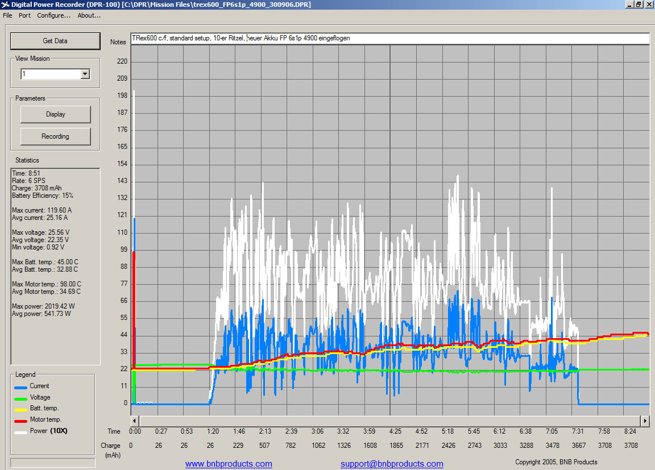
Task: Click the white Power legend swatch
Action: click(x=21, y=432)
